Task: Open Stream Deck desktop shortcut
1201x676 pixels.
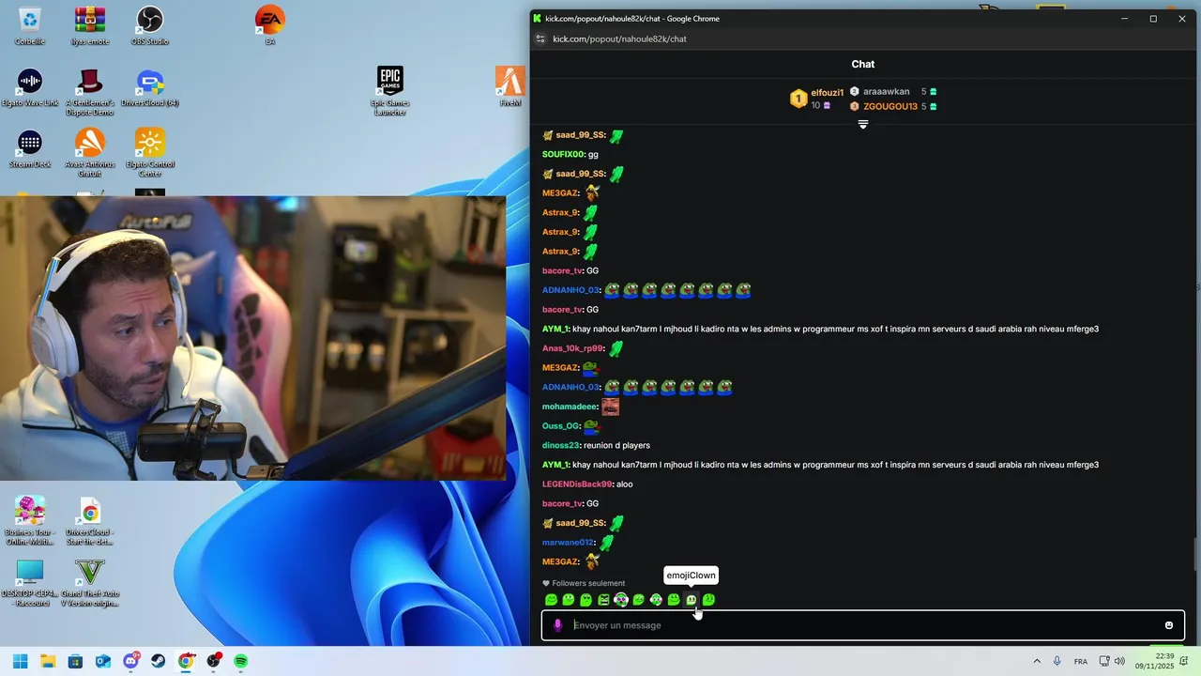Action: point(30,148)
